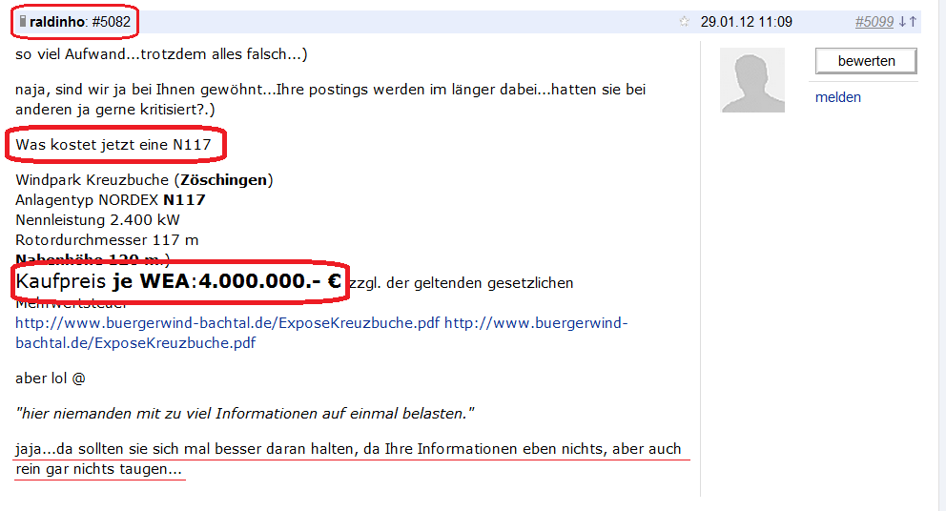Click the paragraph starting 'naja, sind wir ja'
This screenshot has width=946, height=511.
(x=331, y=99)
